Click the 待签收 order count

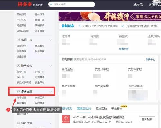tap(123, 42)
